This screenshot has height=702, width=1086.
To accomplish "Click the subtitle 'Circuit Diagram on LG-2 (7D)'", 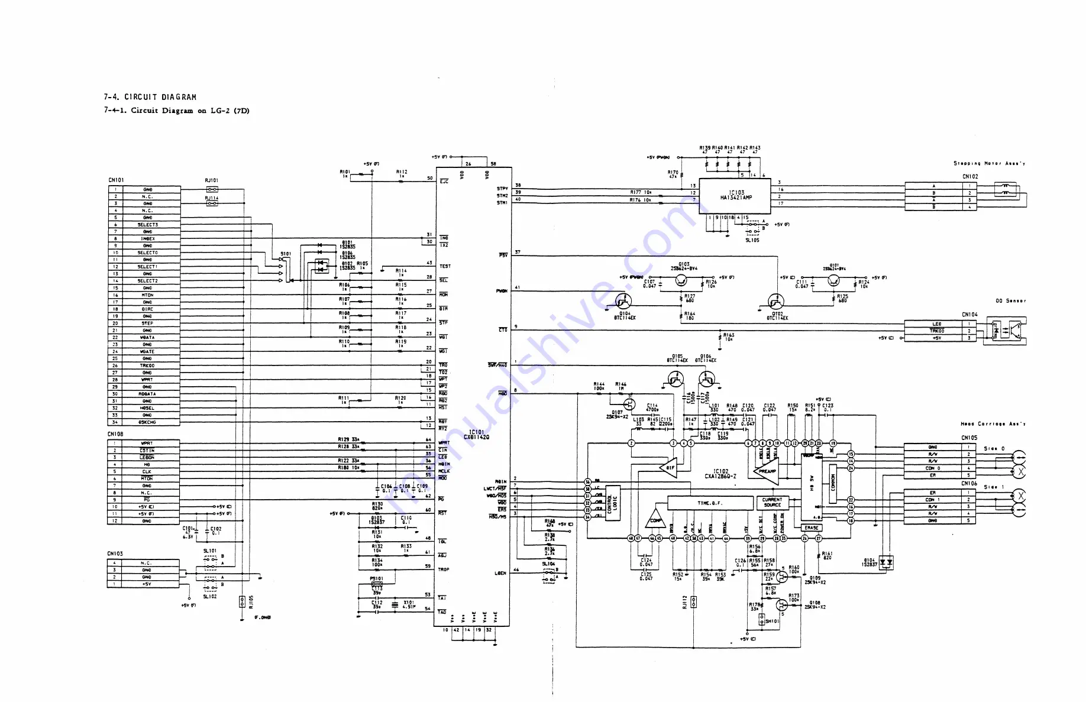I will 190,111.
